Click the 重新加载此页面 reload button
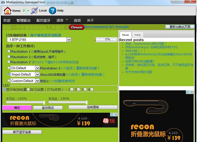The image size is (197, 142). click(x=180, y=27)
